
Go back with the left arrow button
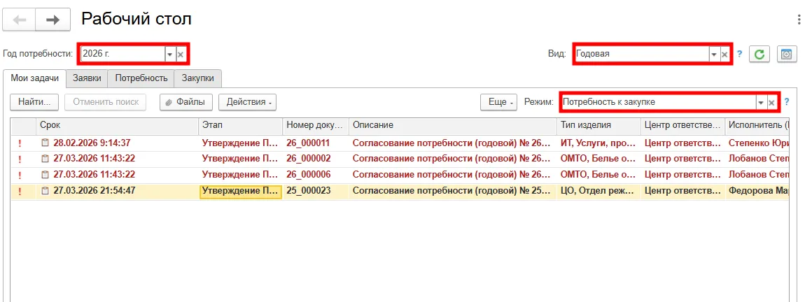click(20, 20)
